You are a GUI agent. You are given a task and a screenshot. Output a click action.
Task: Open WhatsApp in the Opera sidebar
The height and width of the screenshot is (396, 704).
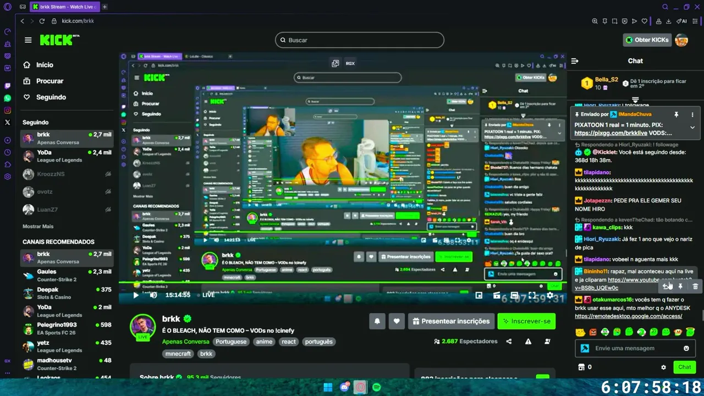7,98
